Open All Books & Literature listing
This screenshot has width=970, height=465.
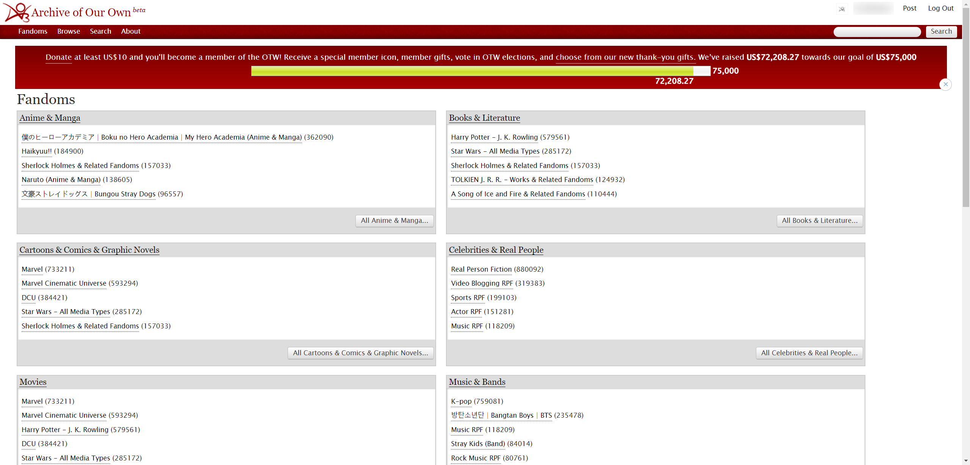click(x=820, y=221)
